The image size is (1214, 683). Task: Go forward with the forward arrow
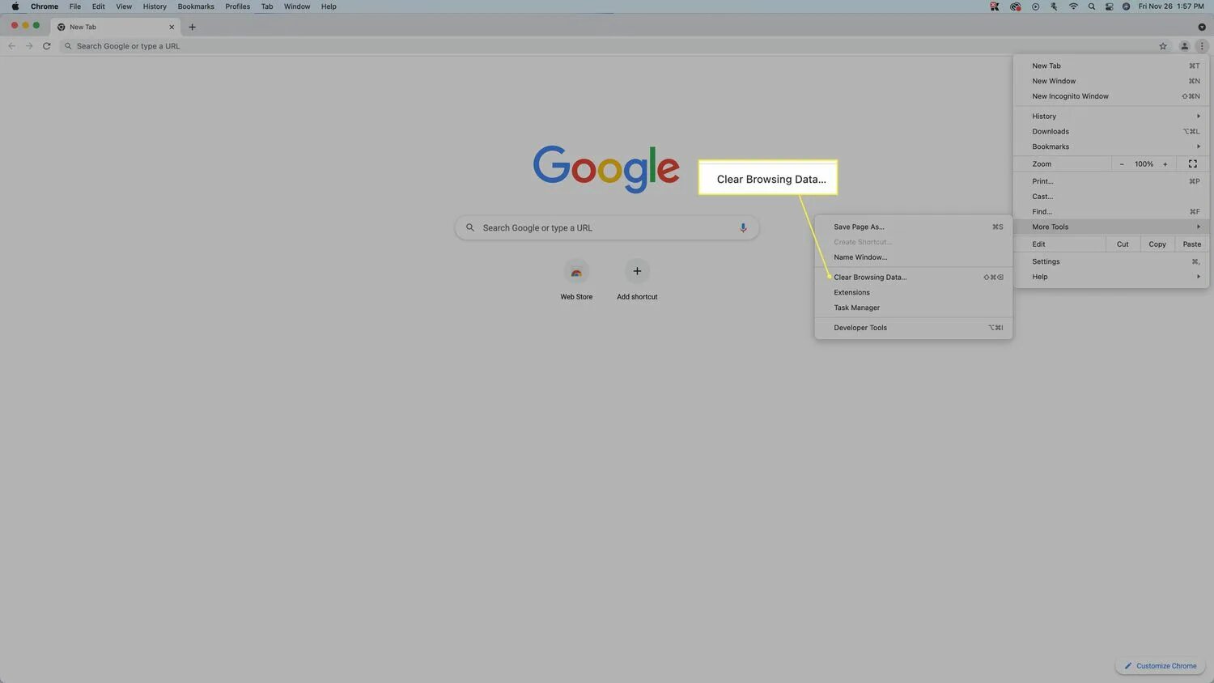pos(29,46)
